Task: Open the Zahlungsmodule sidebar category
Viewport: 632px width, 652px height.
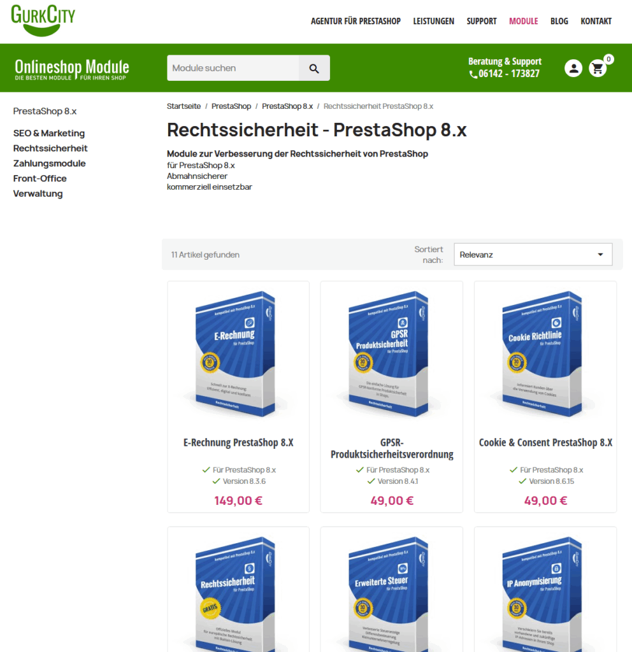Action: coord(50,164)
